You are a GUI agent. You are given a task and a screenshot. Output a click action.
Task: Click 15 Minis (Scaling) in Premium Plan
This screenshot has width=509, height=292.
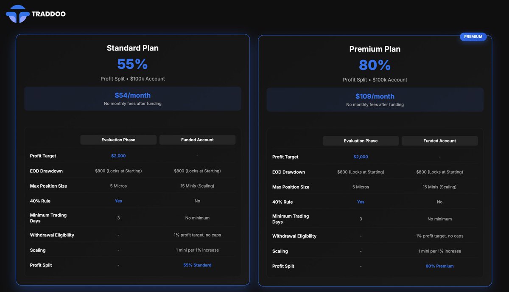(439, 187)
